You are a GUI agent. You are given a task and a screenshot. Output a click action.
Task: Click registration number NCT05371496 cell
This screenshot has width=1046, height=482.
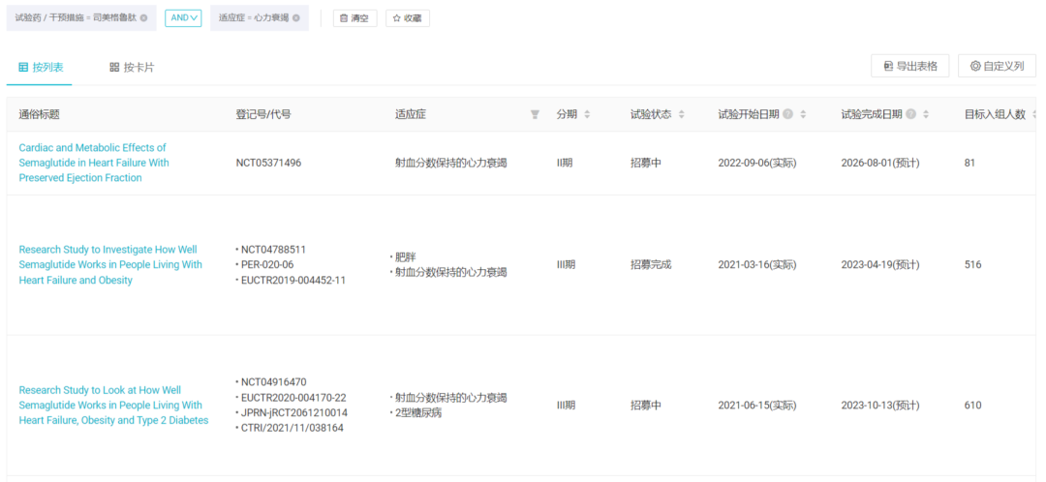268,163
